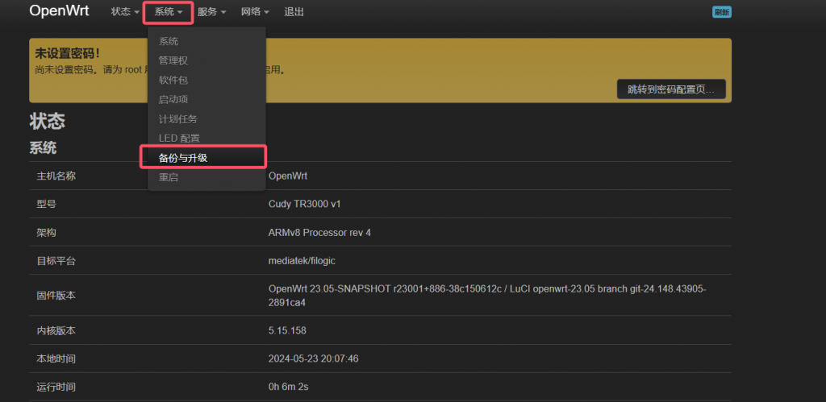Click the 主机名称 row label
826x402 pixels.
point(56,176)
